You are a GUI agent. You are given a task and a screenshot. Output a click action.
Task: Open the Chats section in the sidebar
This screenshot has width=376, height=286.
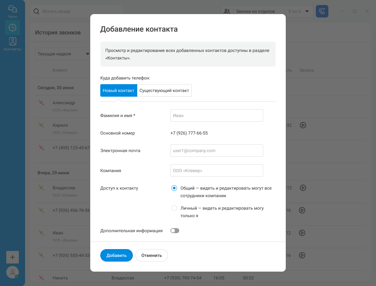tap(13, 12)
